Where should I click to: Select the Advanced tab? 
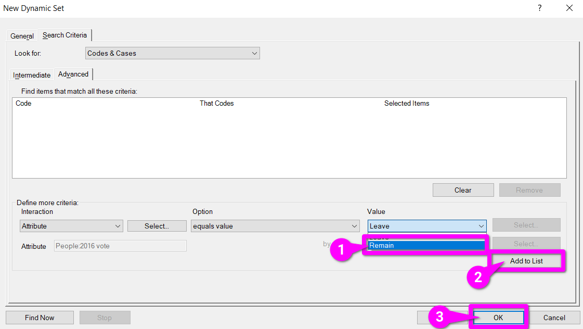[73, 74]
